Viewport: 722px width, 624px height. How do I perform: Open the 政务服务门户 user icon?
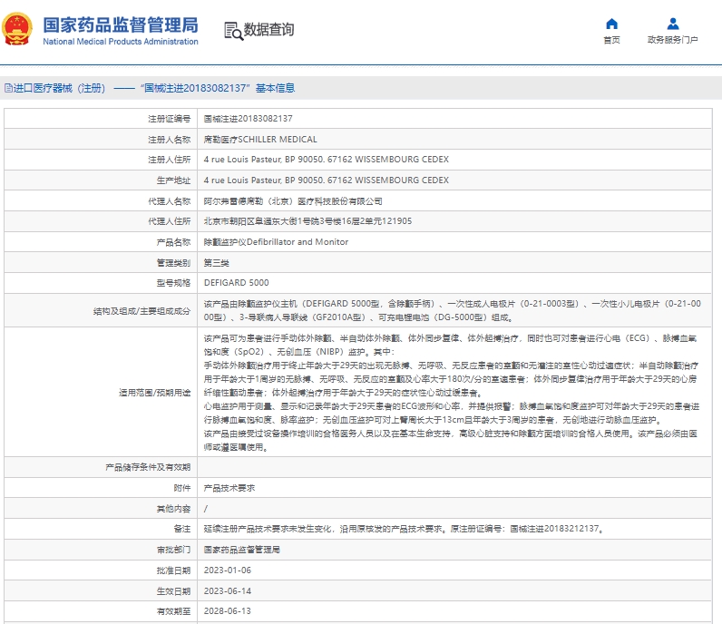pyautogui.click(x=673, y=24)
